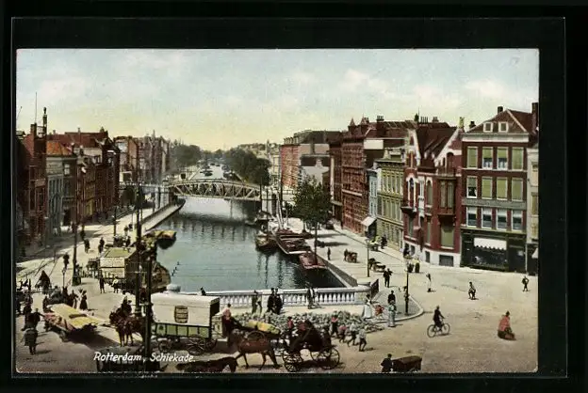The width and height of the screenshot is (588, 393).
Task: Select the person crouching on the right street
Action: pos(505,326)
